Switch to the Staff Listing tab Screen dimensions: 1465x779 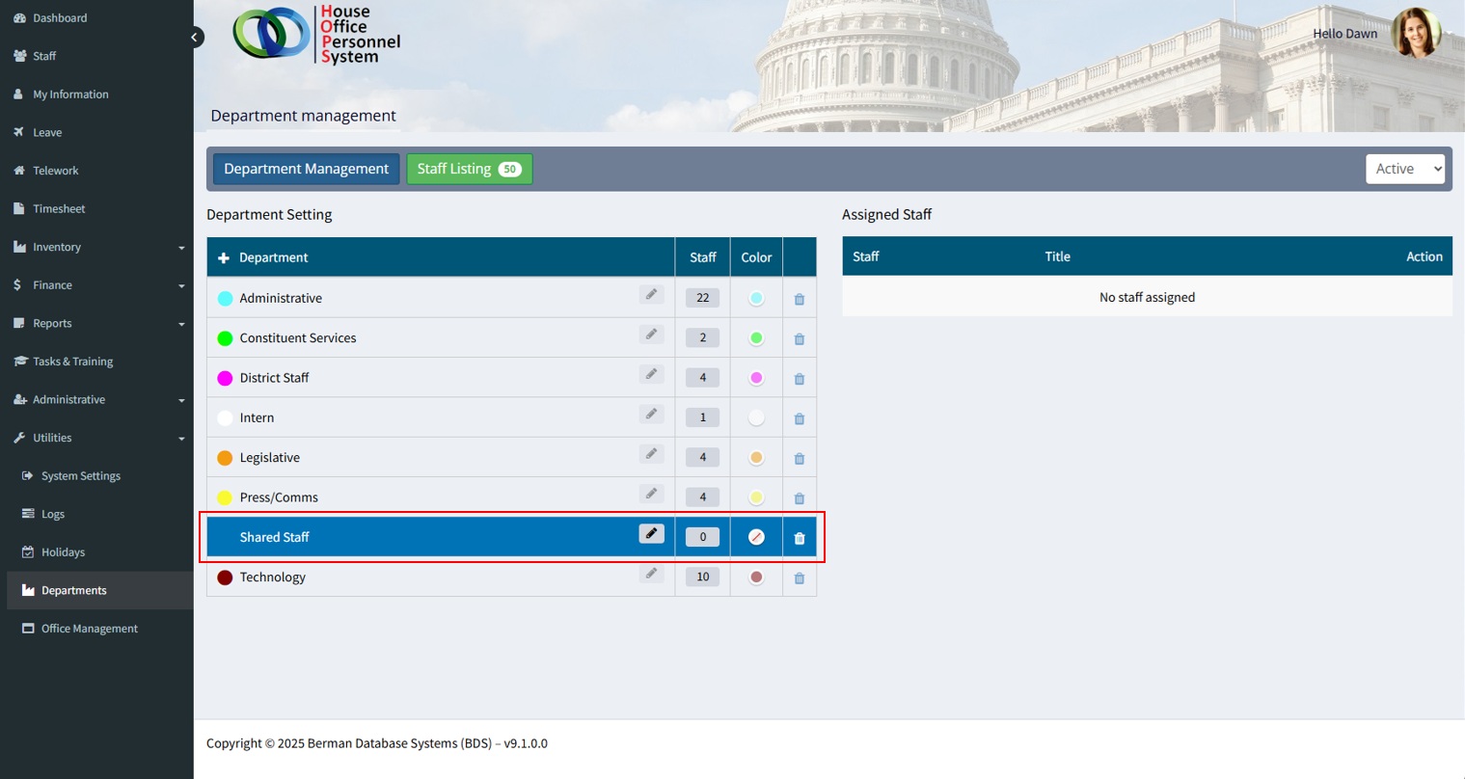pos(469,169)
